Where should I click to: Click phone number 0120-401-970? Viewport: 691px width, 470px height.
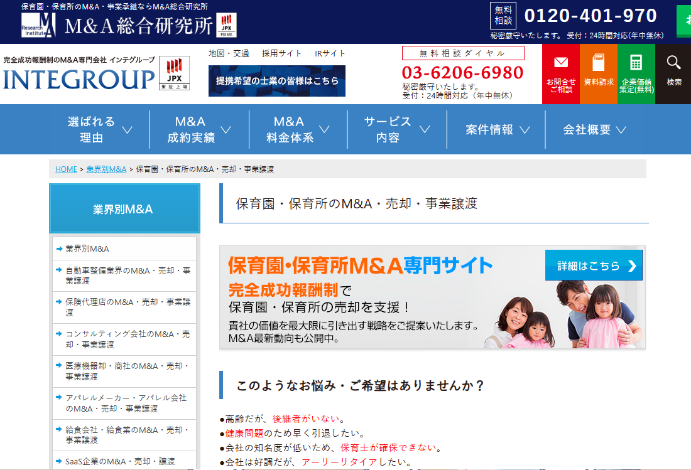(x=590, y=16)
